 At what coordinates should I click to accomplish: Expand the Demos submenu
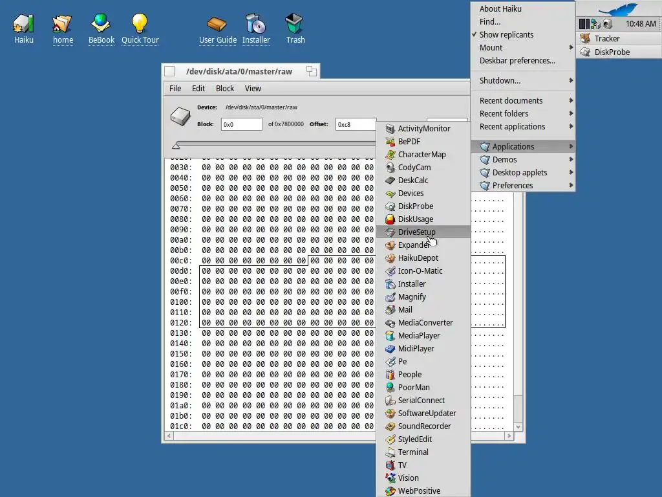[523, 160]
